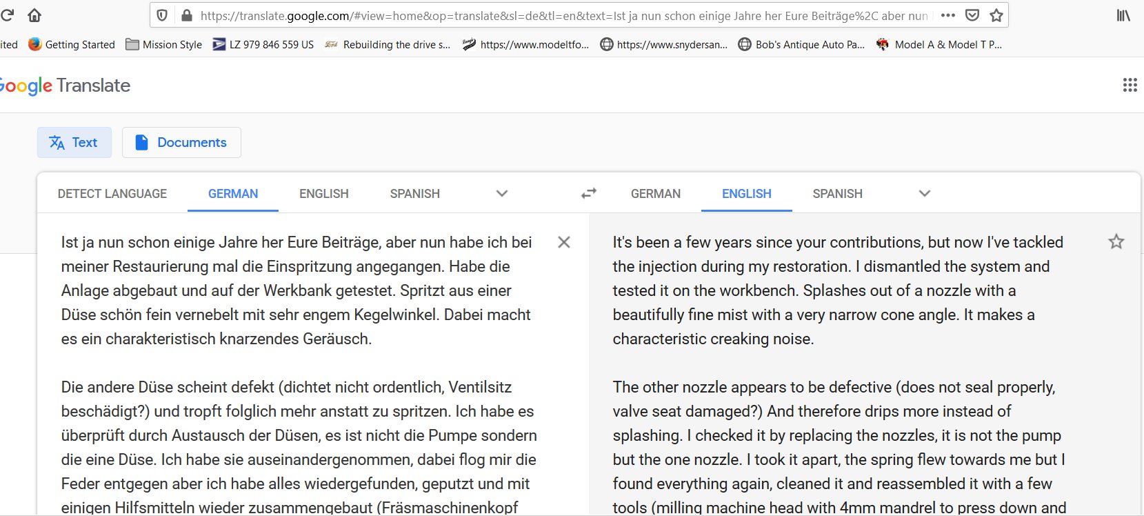The height and width of the screenshot is (516, 1144).
Task: Click the swap languages arrows icon
Action: (588, 194)
